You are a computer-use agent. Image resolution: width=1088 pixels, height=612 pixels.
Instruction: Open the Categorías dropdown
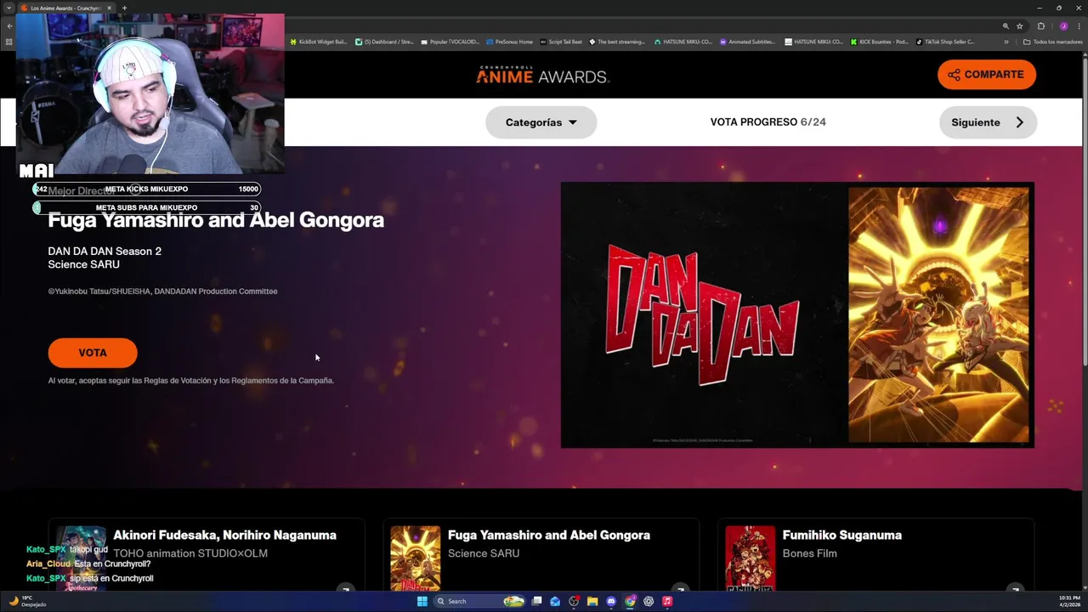[541, 122]
